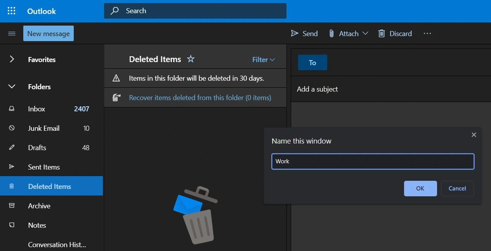Image resolution: width=491 pixels, height=251 pixels.
Task: Click Recover items deleted from this folder link
Action: pyautogui.click(x=200, y=98)
